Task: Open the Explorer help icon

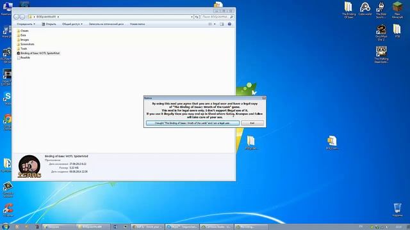Action: 229,24
